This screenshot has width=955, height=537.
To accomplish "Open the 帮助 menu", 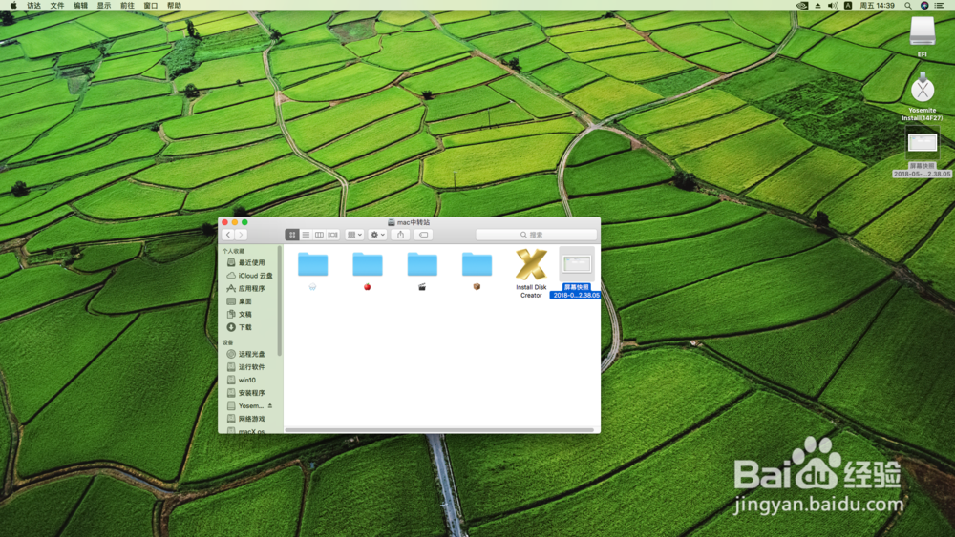I will [x=174, y=6].
